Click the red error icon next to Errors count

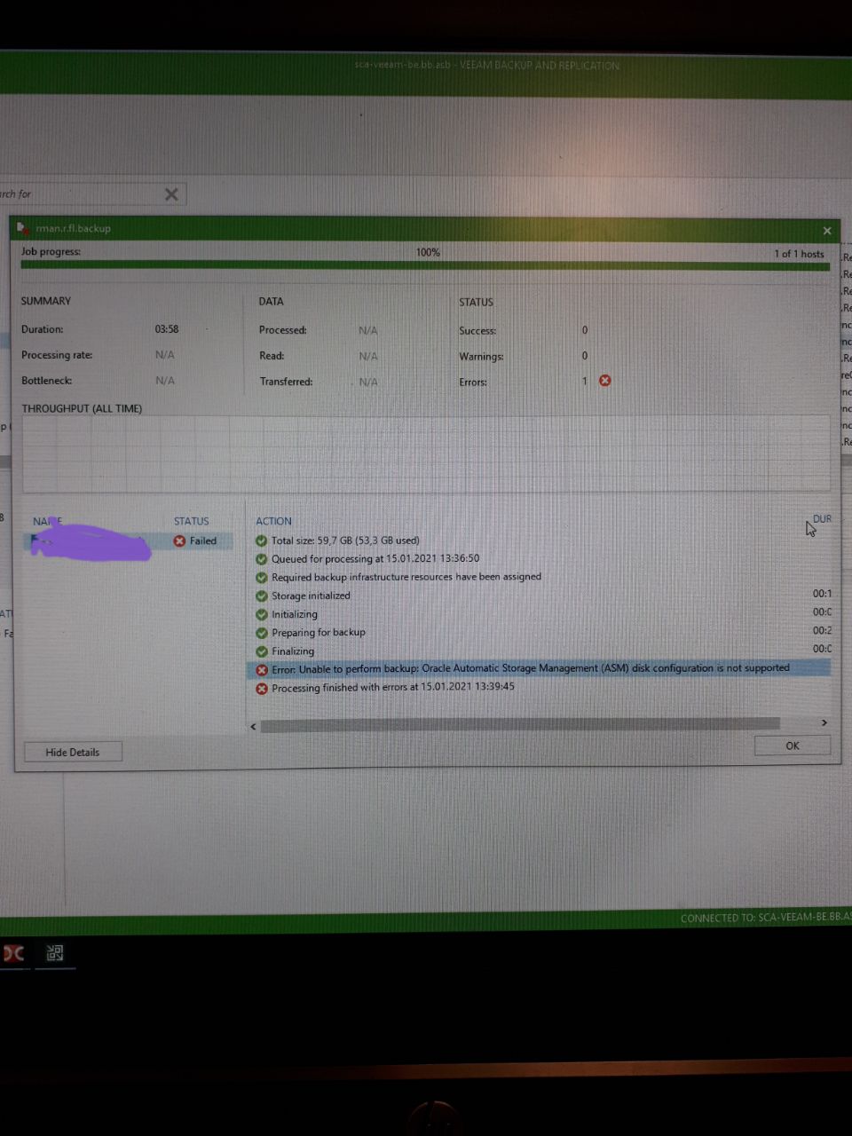(604, 381)
